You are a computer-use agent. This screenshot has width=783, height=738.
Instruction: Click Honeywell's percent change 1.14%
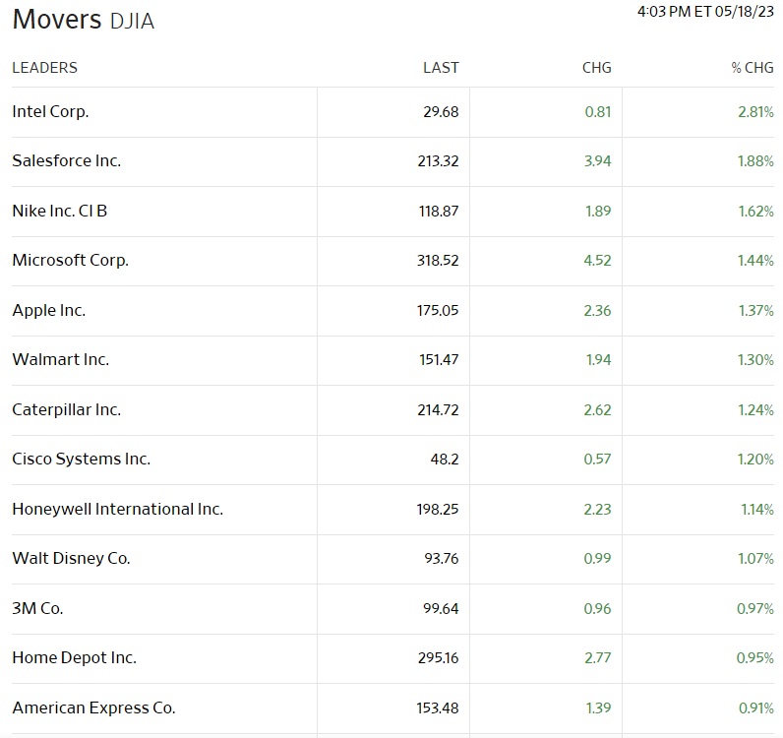757,510
